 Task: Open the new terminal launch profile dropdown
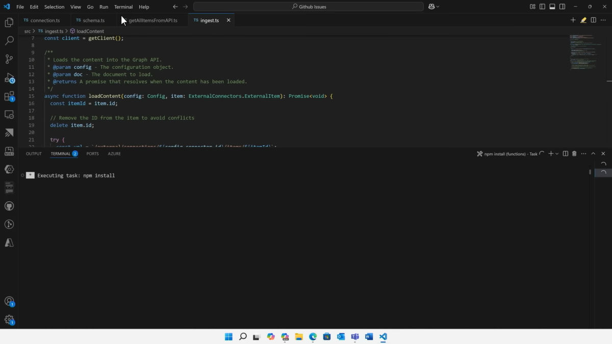(x=557, y=153)
